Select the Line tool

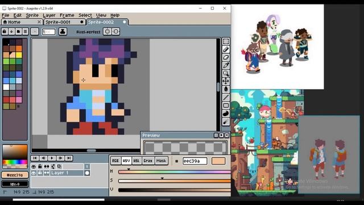click(x=226, y=97)
